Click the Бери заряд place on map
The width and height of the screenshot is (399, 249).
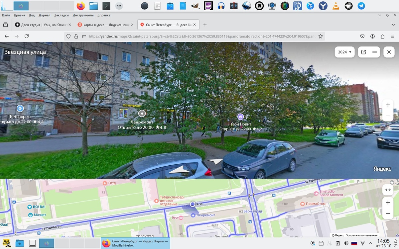coord(250,211)
